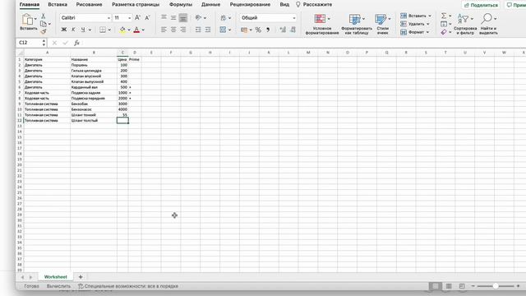Image resolution: width=526 pixels, height=296 pixels.
Task: Click the accounting currency format icon
Action: (244, 30)
